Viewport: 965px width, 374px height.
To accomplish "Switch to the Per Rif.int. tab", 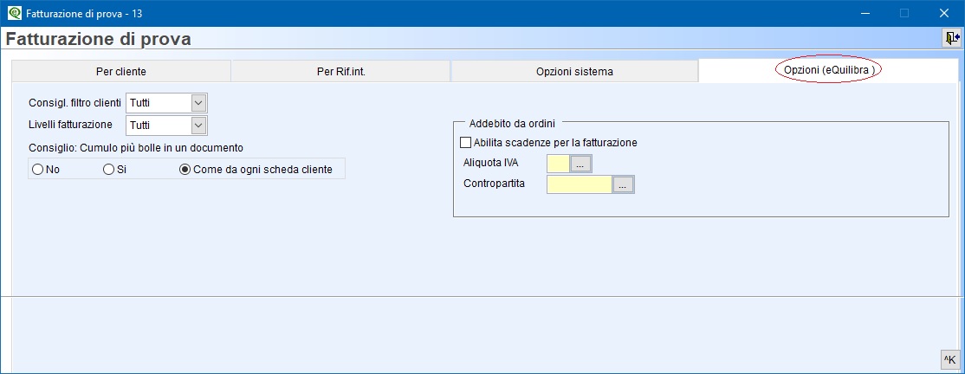I will click(x=341, y=71).
